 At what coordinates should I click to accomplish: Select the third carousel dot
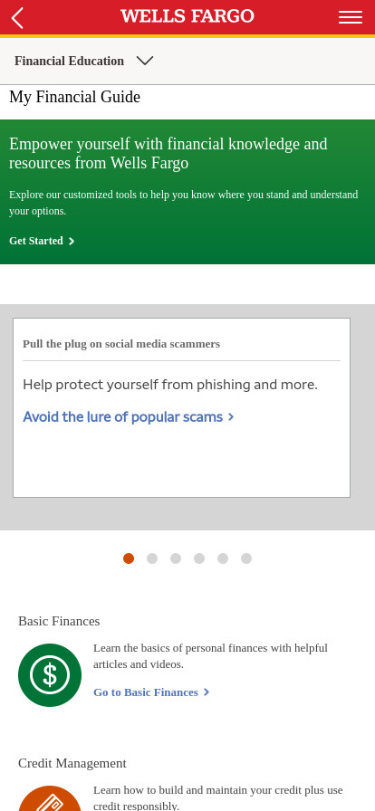click(x=176, y=558)
